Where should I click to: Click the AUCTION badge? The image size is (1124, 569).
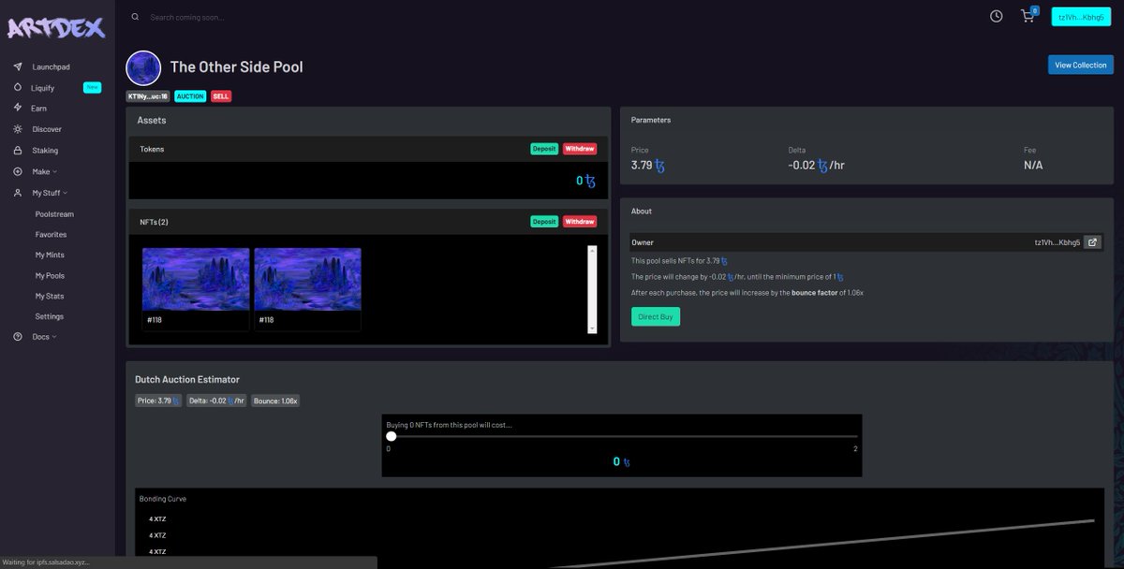point(190,96)
